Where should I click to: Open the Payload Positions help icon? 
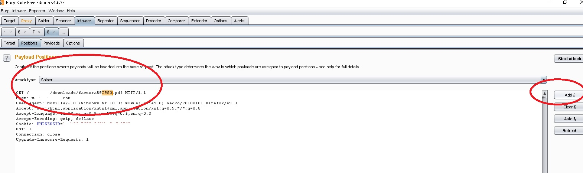[x=7, y=58]
